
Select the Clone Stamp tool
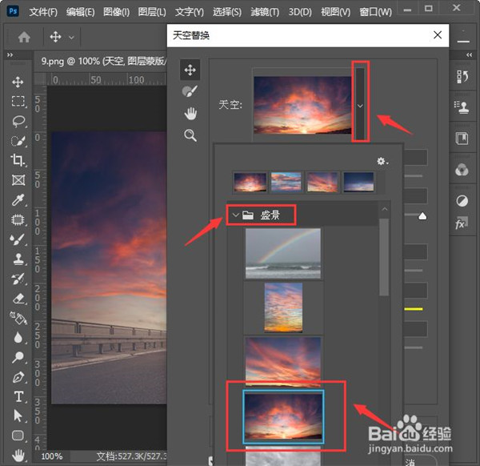click(x=18, y=259)
